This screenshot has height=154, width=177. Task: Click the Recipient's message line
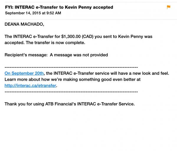(x=56, y=55)
